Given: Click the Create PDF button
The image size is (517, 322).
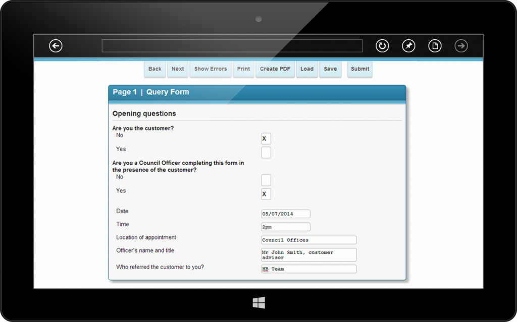Looking at the screenshot, I should [x=275, y=69].
